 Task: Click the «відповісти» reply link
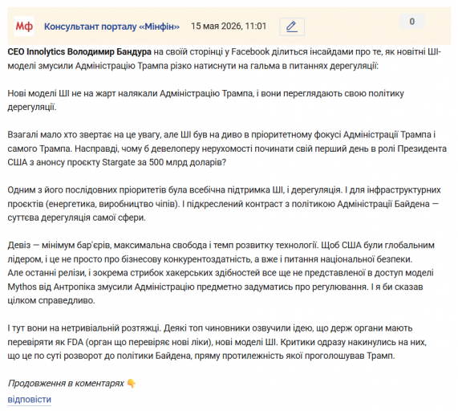[x=29, y=399]
